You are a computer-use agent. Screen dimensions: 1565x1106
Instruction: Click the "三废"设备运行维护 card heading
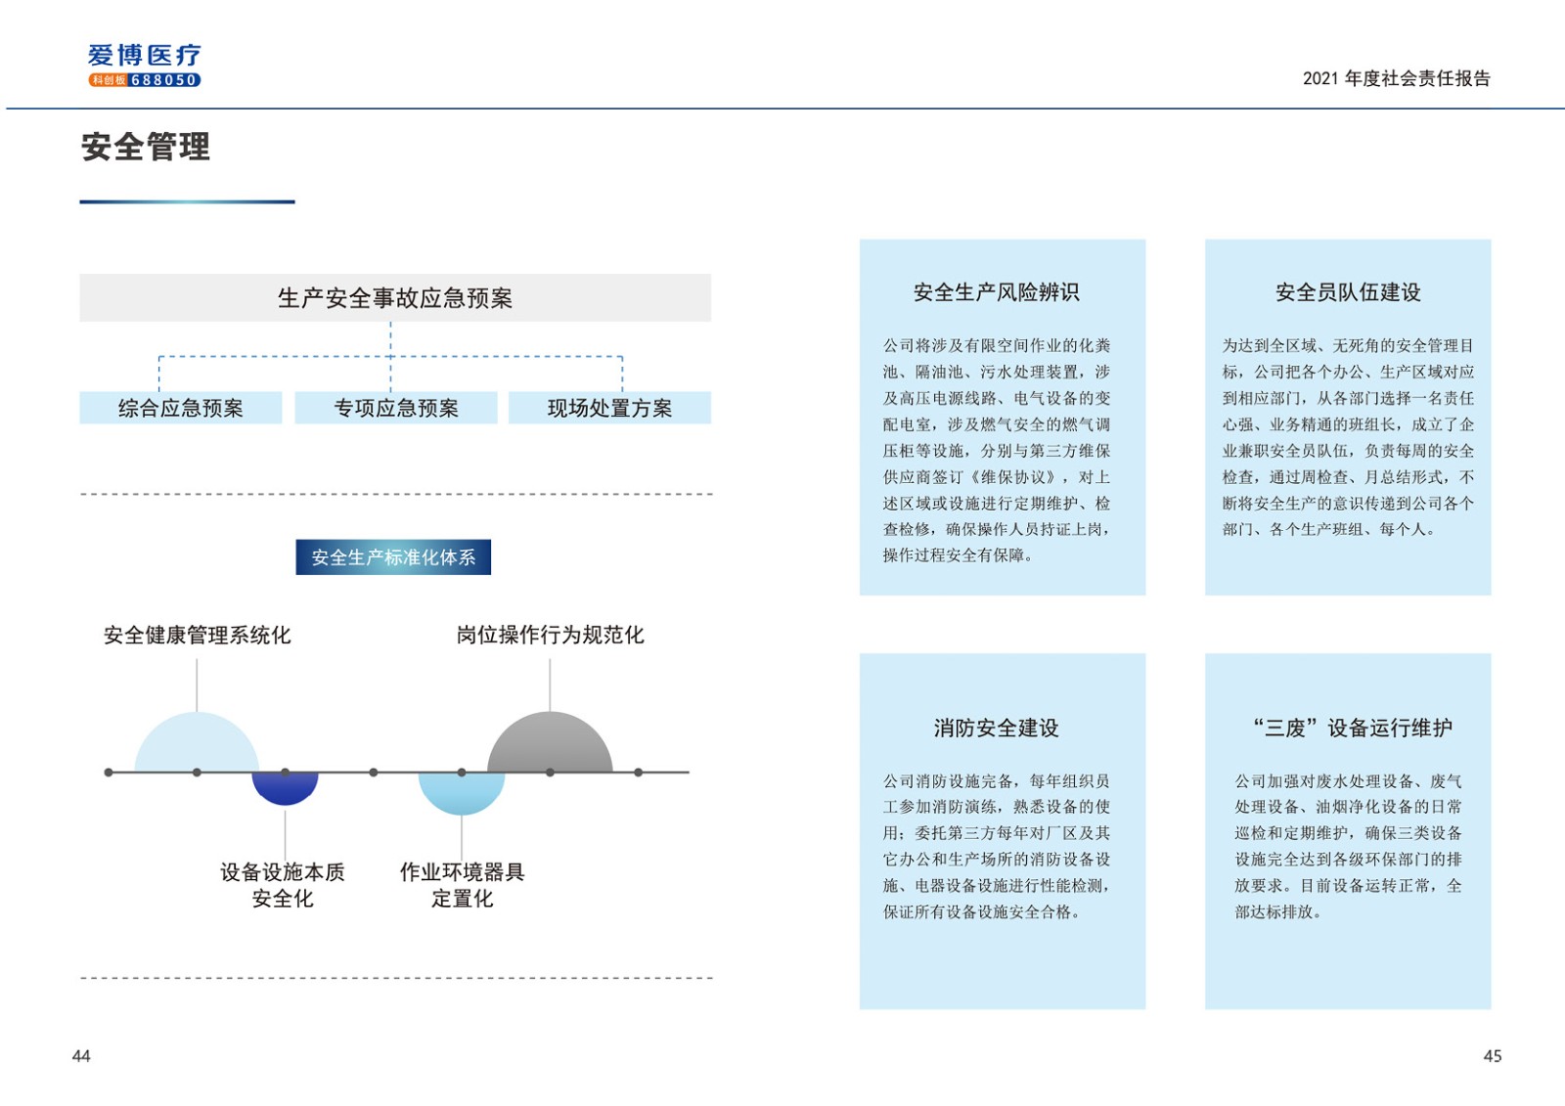coord(1352,728)
